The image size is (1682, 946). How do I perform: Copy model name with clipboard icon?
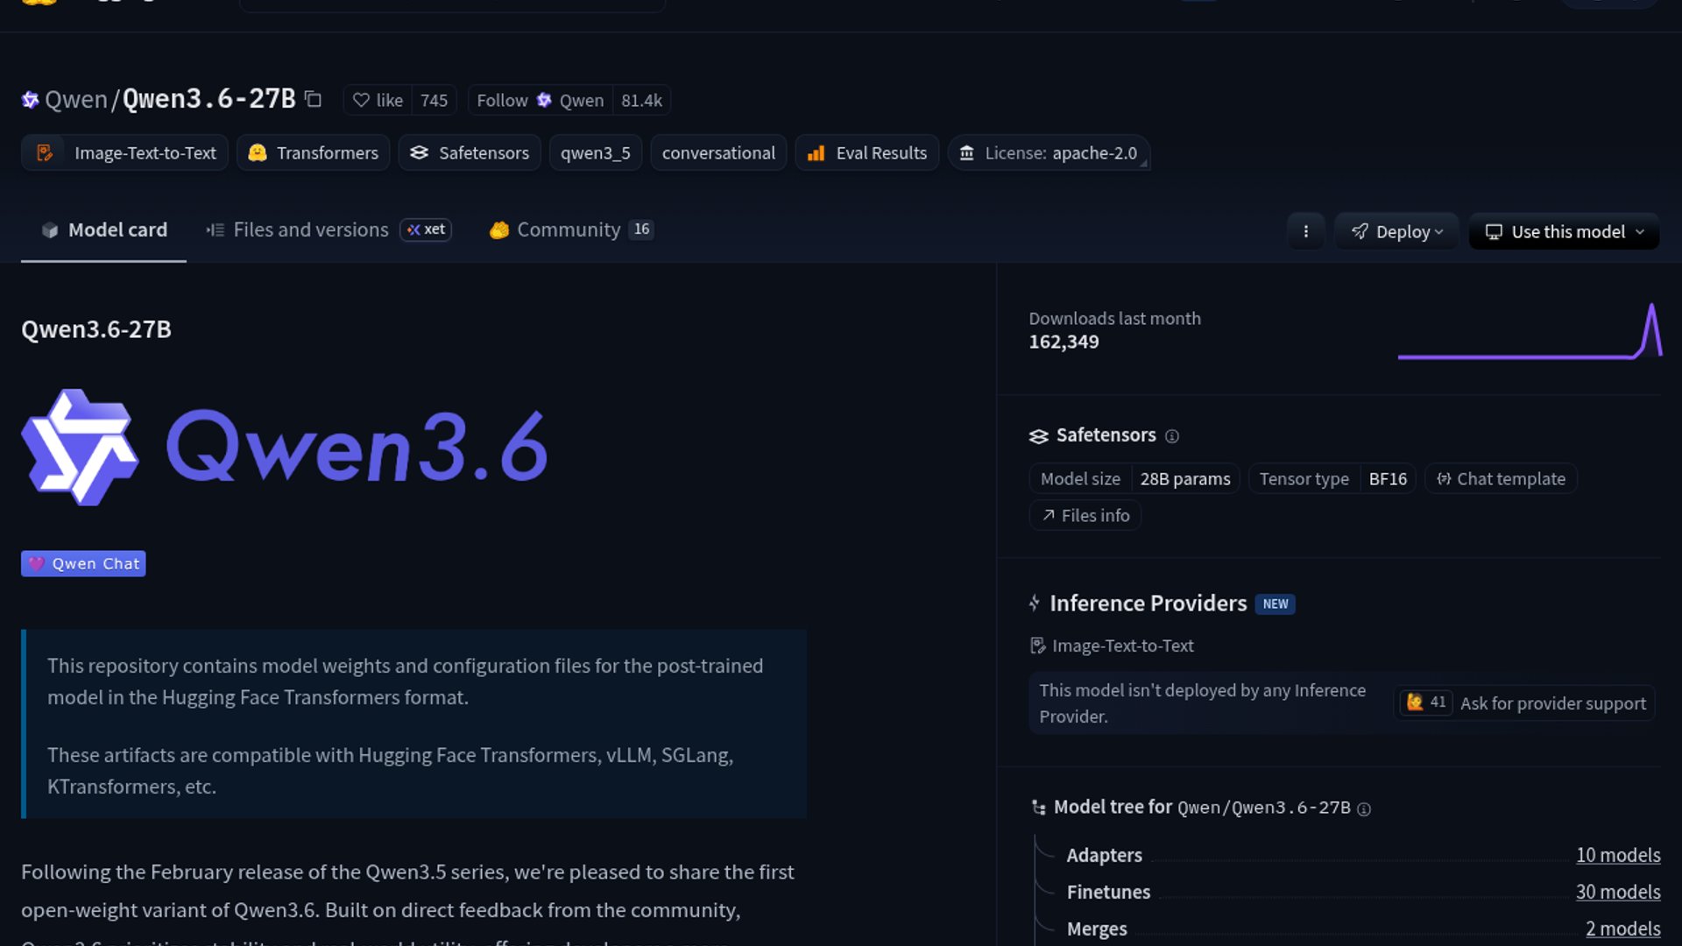(x=313, y=100)
